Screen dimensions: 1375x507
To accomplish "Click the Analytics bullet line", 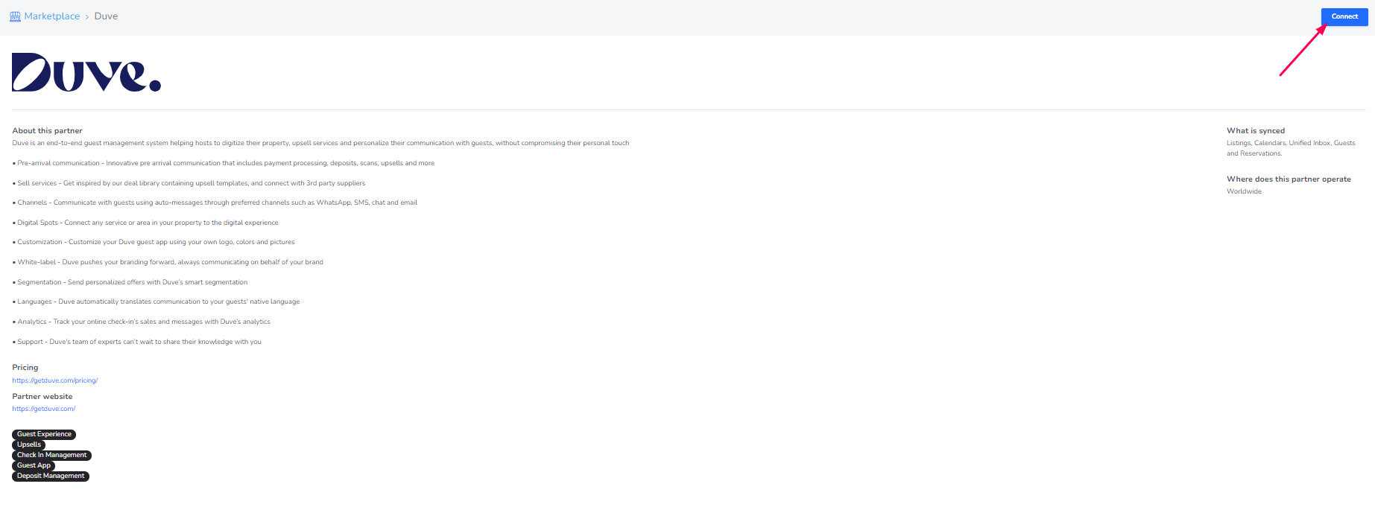I will [142, 322].
